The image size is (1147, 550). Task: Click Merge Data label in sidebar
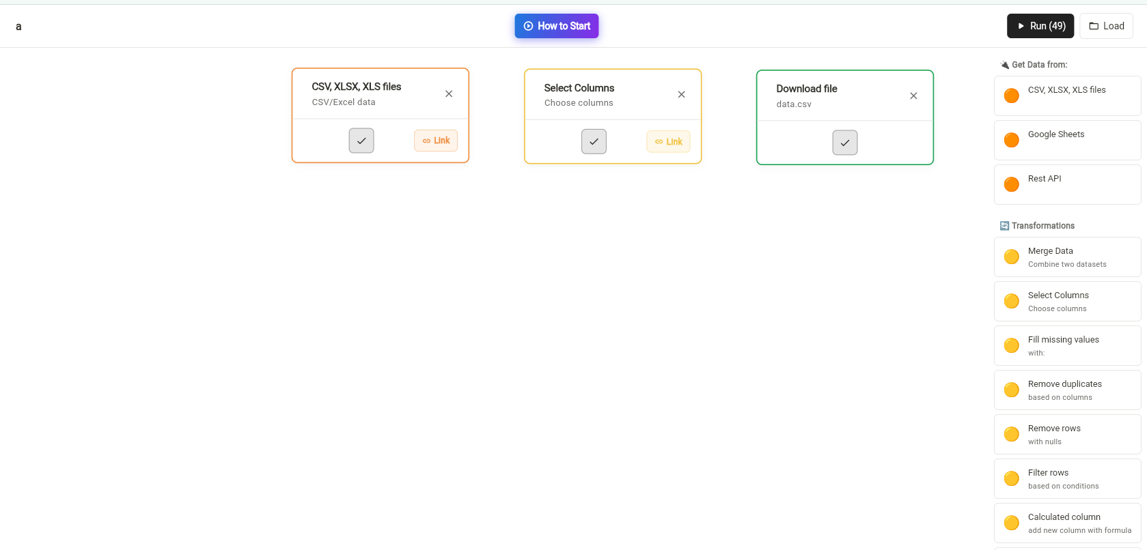pos(1051,251)
